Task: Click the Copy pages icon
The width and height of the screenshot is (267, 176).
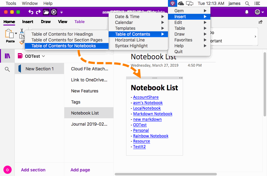Action: [22, 37]
